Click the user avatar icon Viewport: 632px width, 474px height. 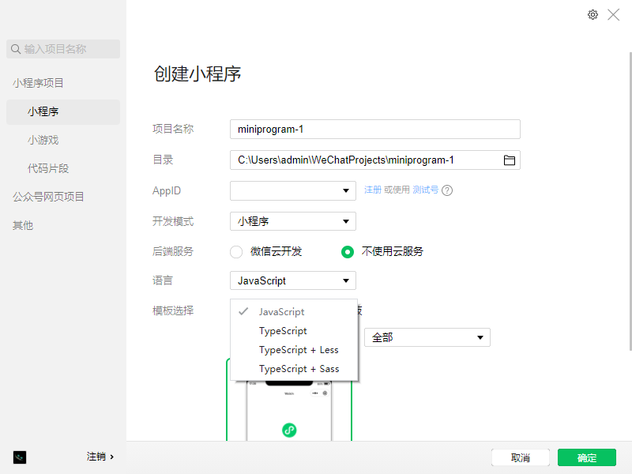[19, 457]
